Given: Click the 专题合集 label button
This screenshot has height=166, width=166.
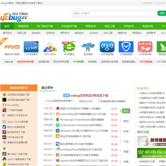Looking at the screenshot, I should click(x=9, y=62).
